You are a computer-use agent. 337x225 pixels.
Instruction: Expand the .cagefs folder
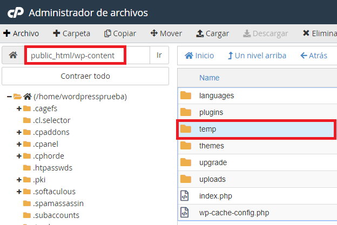(19, 108)
